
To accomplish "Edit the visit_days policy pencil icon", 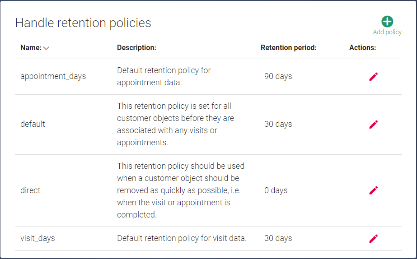I will point(373,239).
